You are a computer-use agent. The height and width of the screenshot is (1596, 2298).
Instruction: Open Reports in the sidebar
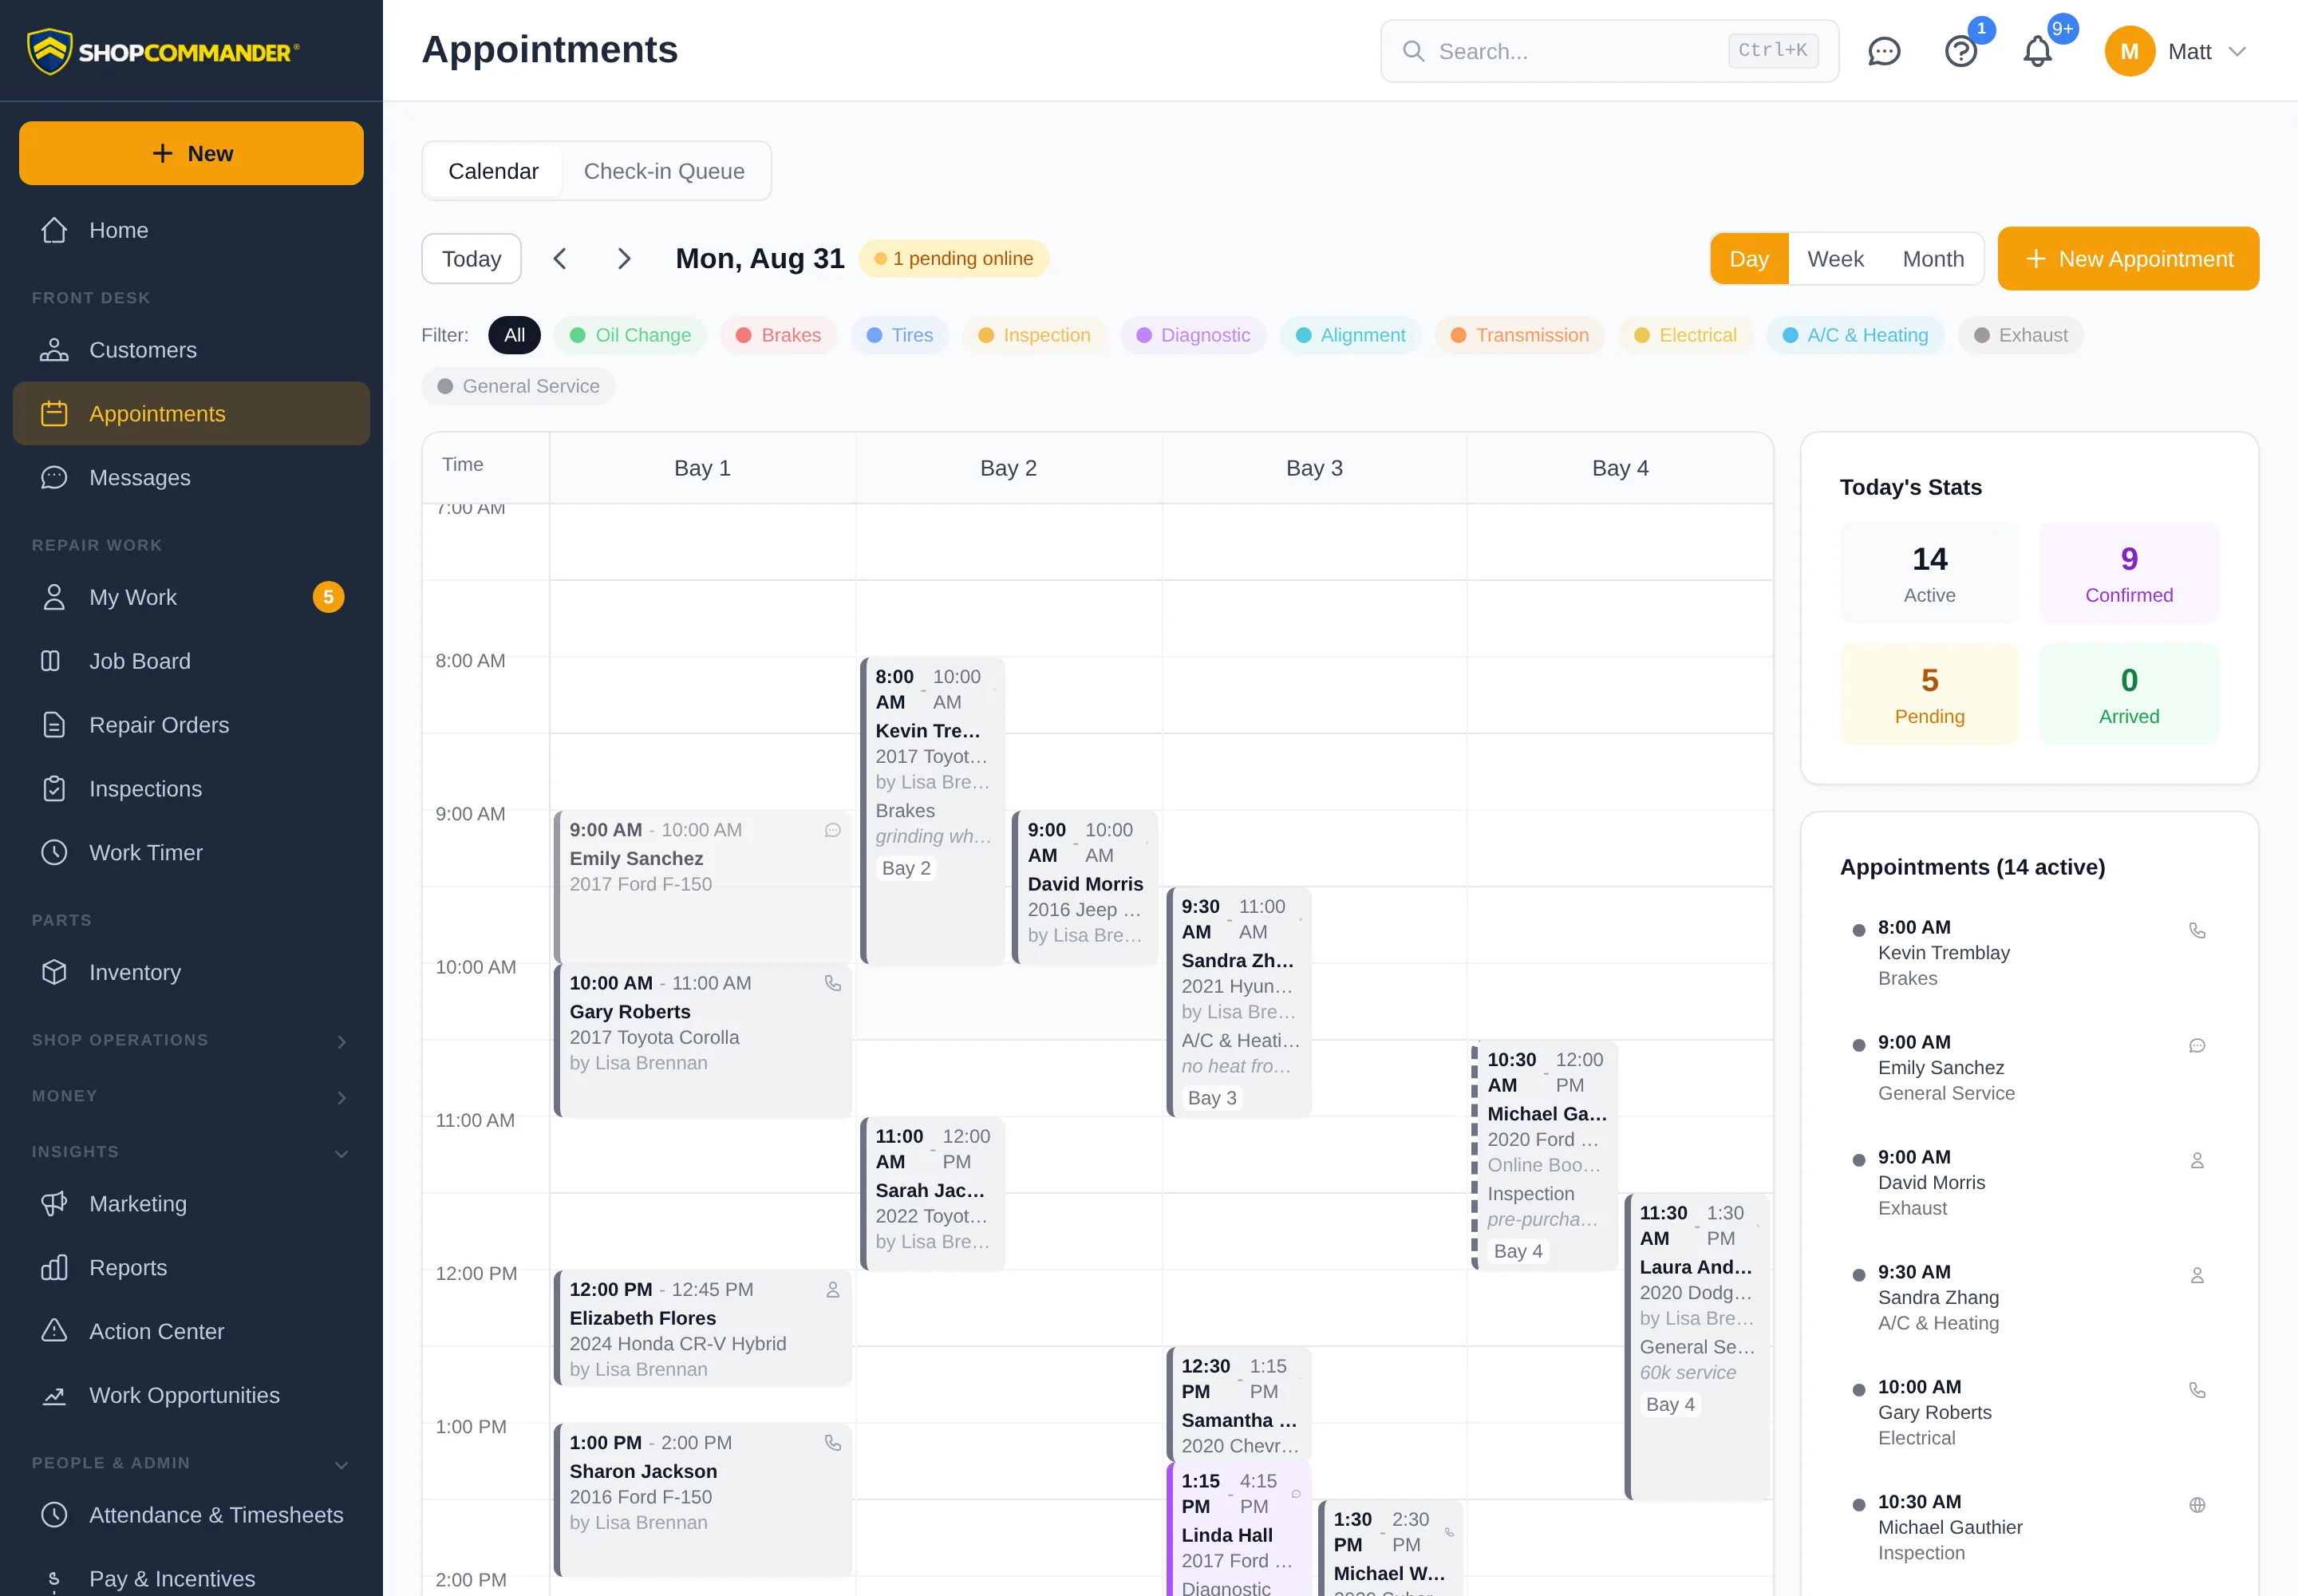pyautogui.click(x=191, y=1268)
